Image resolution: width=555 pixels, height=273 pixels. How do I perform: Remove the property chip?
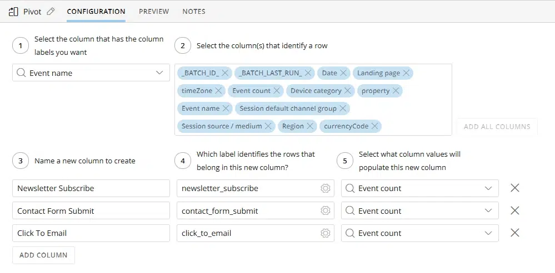tap(396, 91)
